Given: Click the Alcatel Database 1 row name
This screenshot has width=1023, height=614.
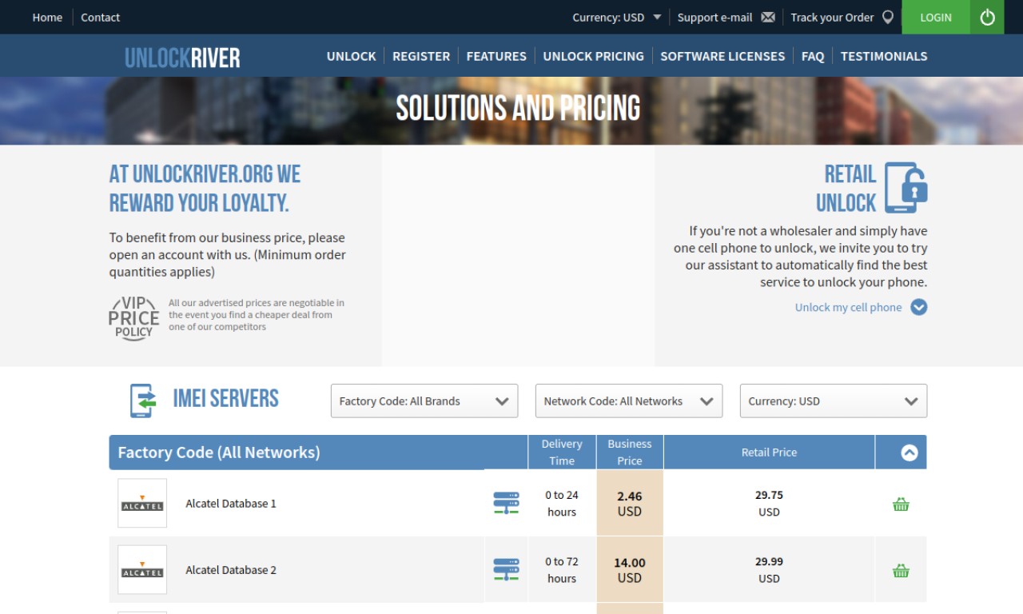Looking at the screenshot, I should (x=231, y=503).
